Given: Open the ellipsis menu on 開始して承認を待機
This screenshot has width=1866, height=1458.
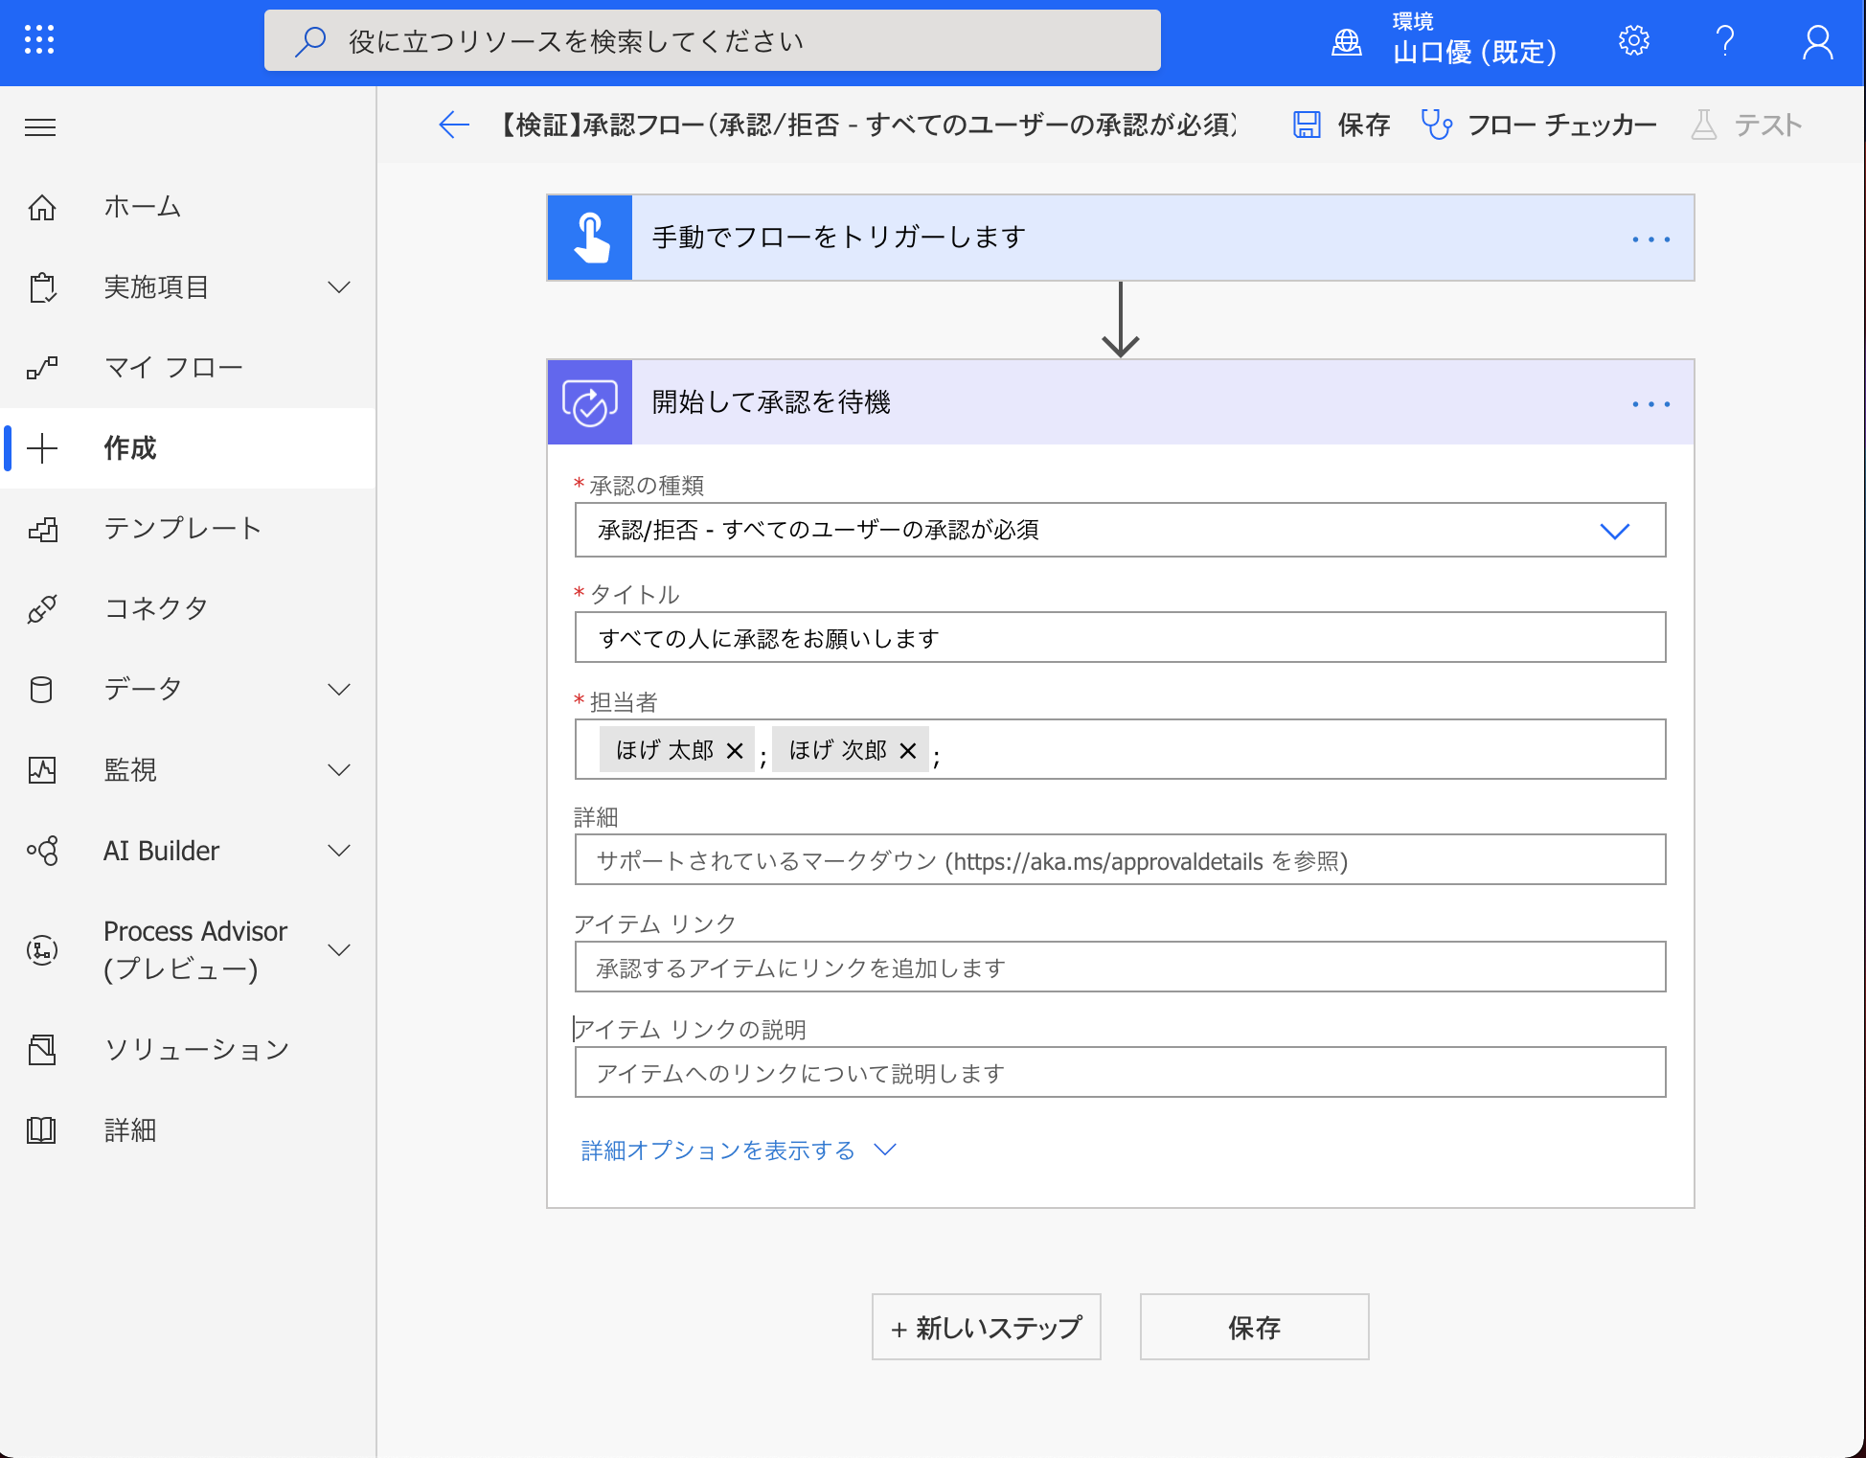Looking at the screenshot, I should [x=1650, y=403].
